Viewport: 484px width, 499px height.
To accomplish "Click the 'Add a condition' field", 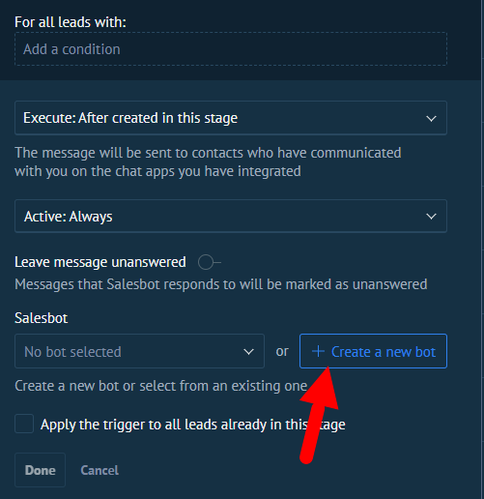I will tap(231, 49).
